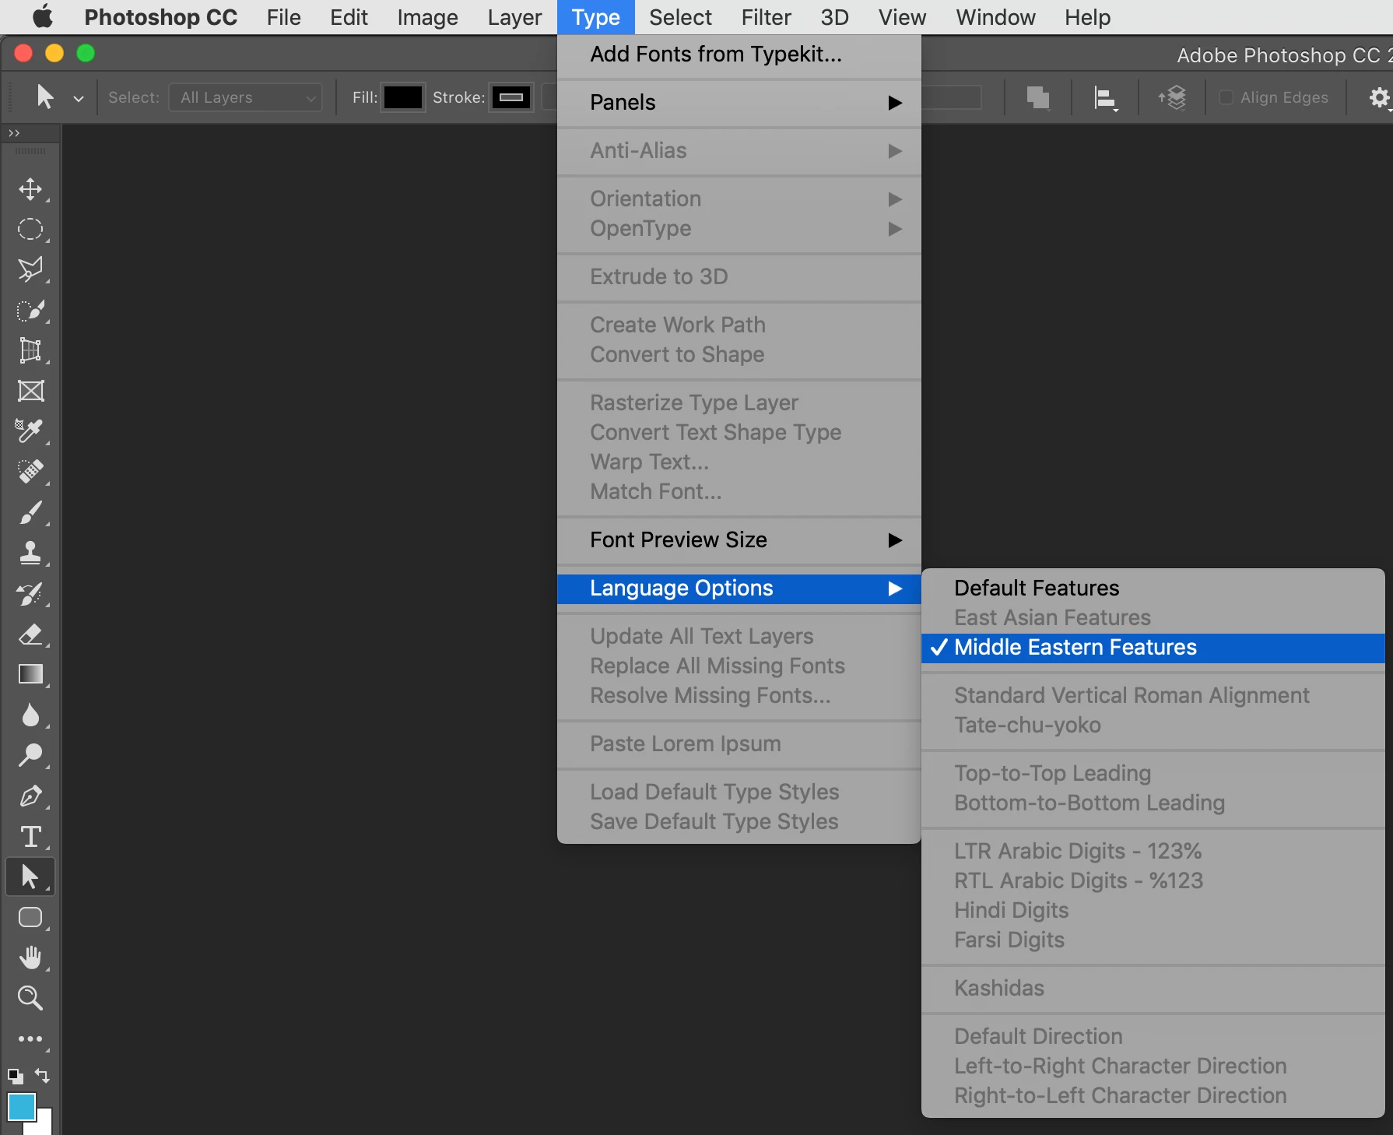Expand the OpenType submenu

(739, 229)
